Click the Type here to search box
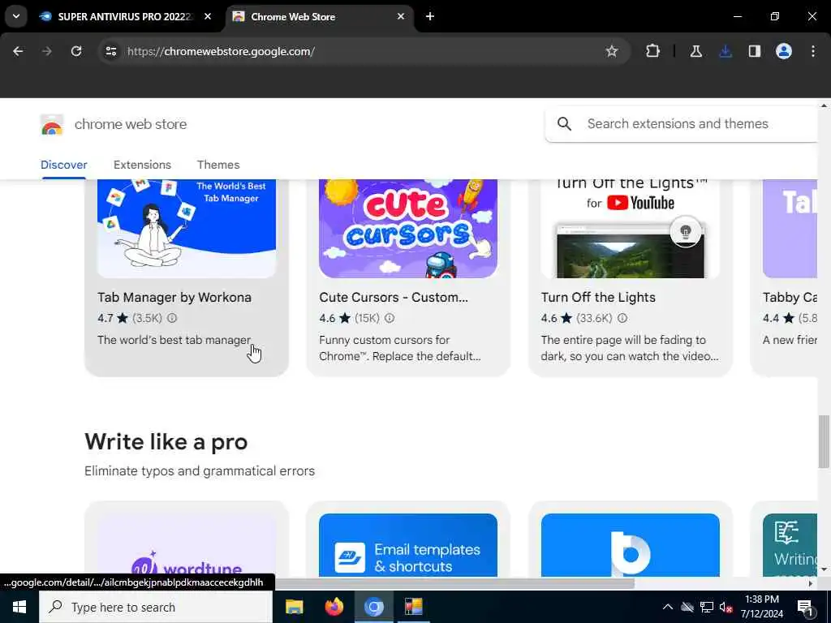Screen dimensions: 831x623 tap(156, 607)
